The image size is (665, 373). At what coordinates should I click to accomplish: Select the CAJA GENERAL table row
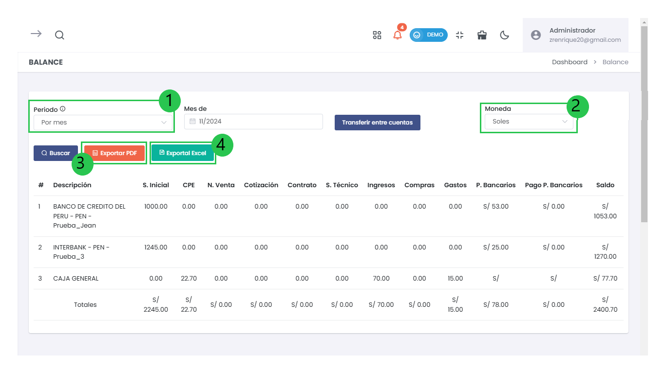coord(76,279)
